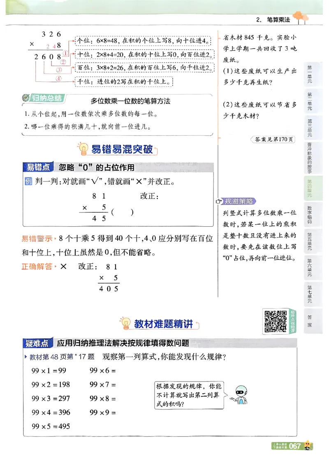Image resolution: width=329 pixels, height=465 pixels.
Task: Click the lightbulb icon beside 易错易混突破
Action: point(83,149)
